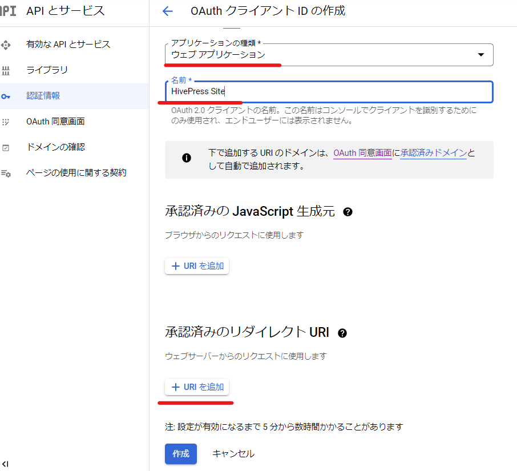This screenshot has height=471, width=517.
Task: Click the ドメインの確認 checkbox icon
Action: click(x=6, y=148)
